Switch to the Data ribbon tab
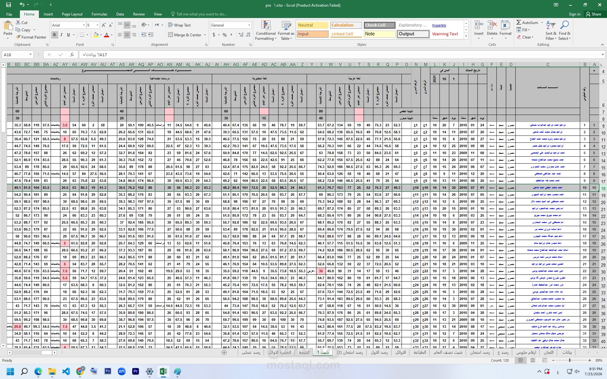 click(x=120, y=14)
